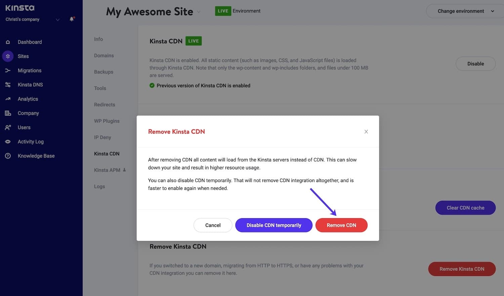
Task: Click the Users add-person icon
Action: [x=8, y=127]
